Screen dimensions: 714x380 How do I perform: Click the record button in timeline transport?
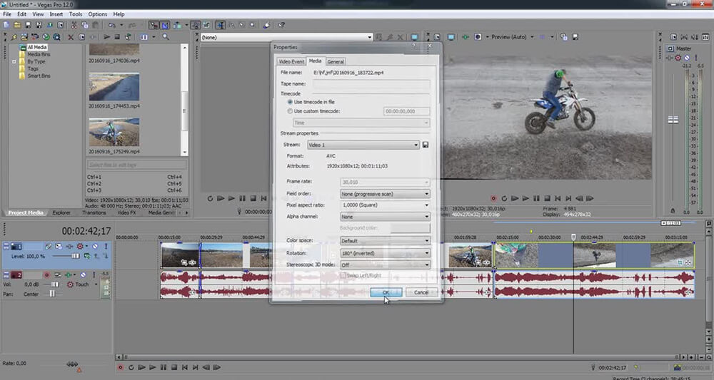tap(121, 367)
